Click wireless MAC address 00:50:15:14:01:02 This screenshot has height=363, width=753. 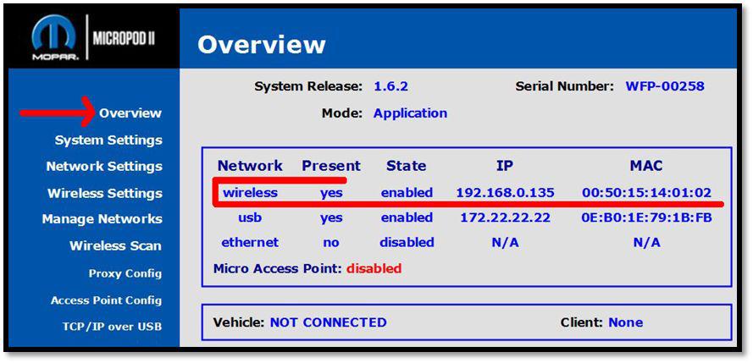click(646, 193)
